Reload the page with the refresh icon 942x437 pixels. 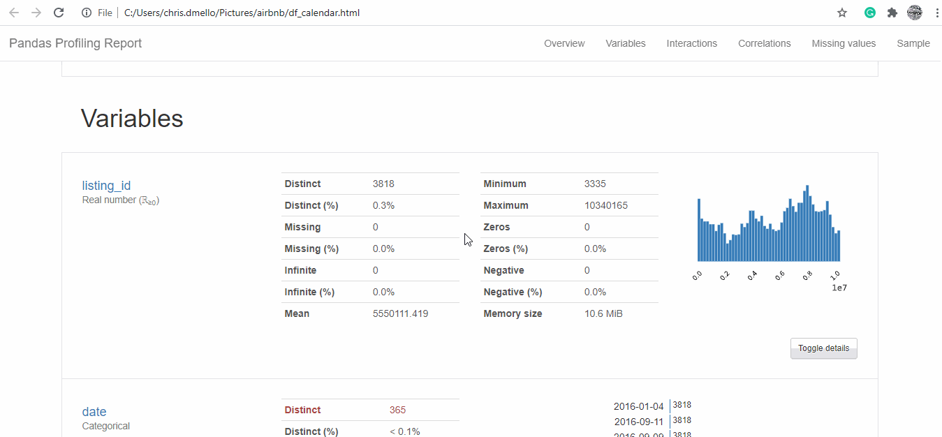tap(59, 13)
